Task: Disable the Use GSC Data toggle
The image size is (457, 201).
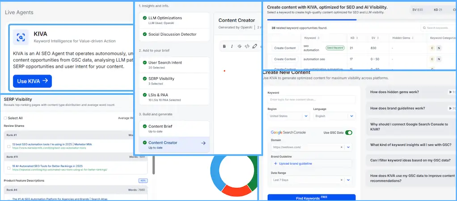Action: [x=348, y=133]
